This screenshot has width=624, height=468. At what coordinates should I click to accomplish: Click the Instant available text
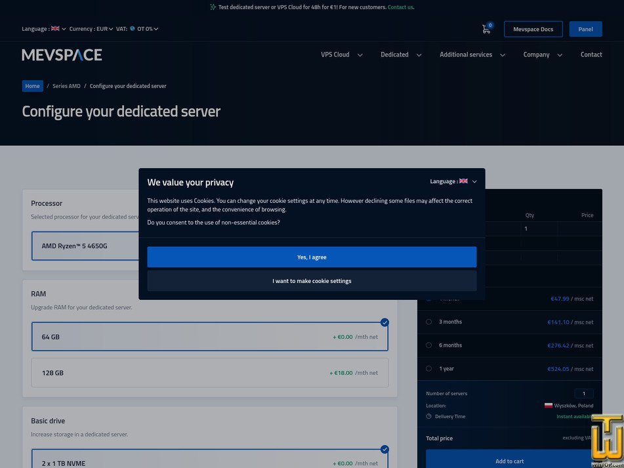pos(575,417)
